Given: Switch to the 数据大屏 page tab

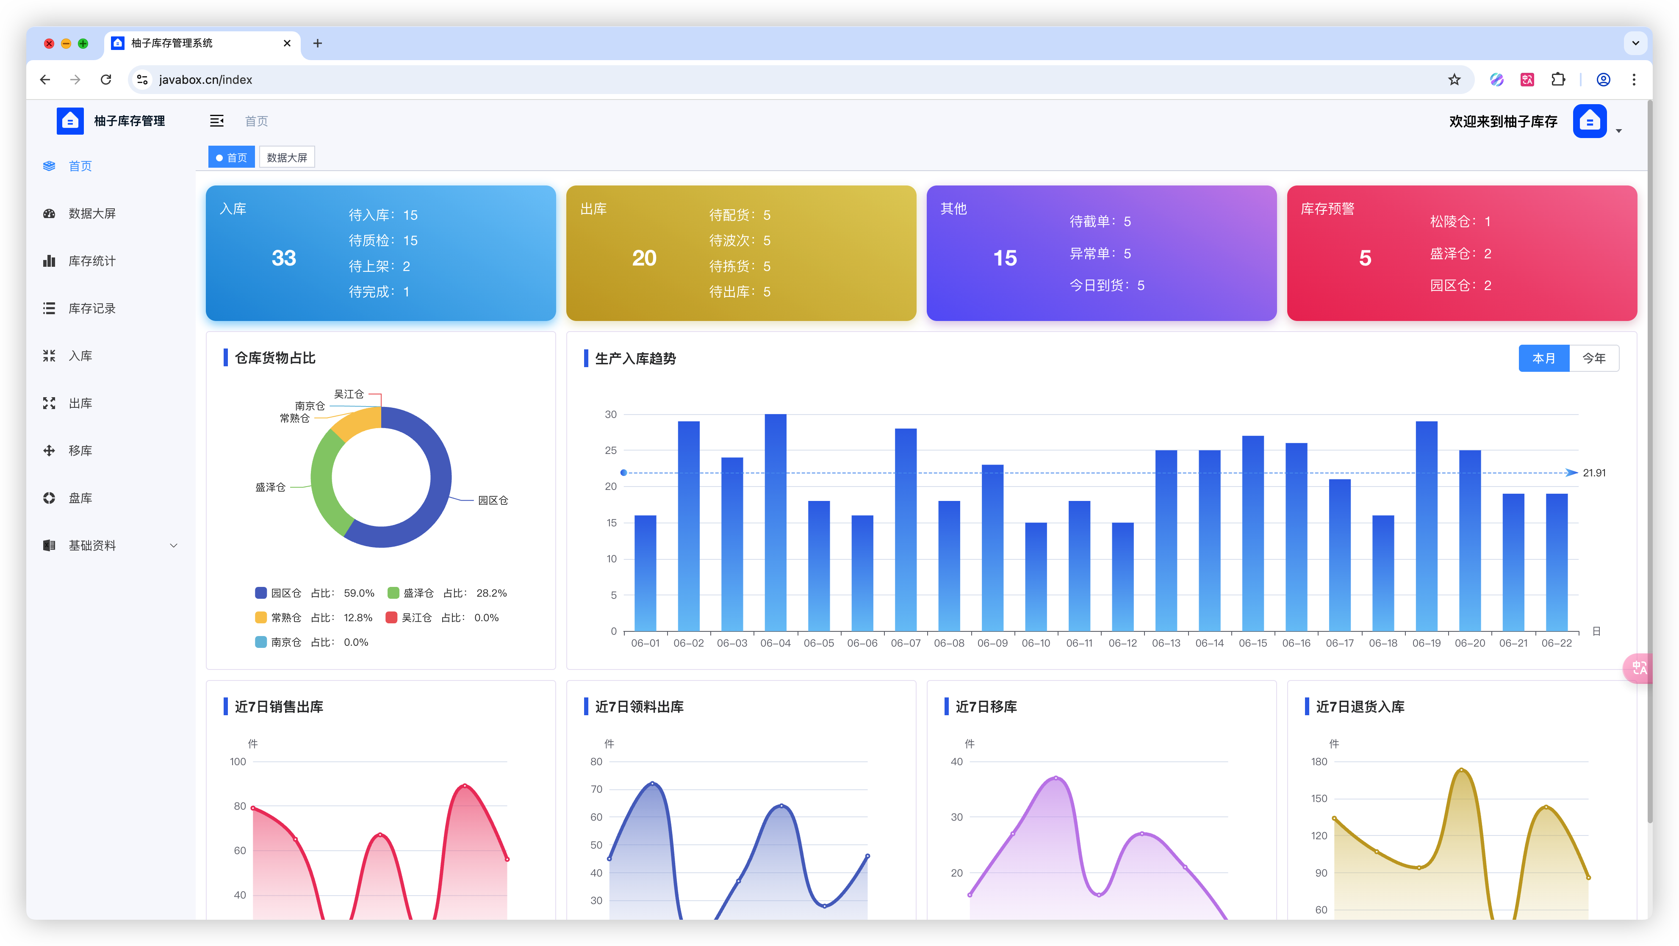Looking at the screenshot, I should point(287,158).
